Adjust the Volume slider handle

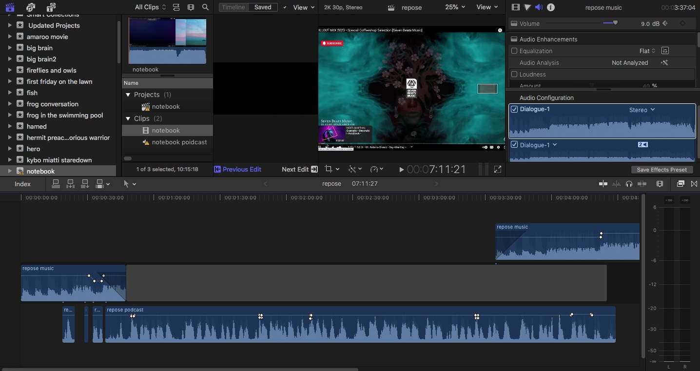click(615, 23)
